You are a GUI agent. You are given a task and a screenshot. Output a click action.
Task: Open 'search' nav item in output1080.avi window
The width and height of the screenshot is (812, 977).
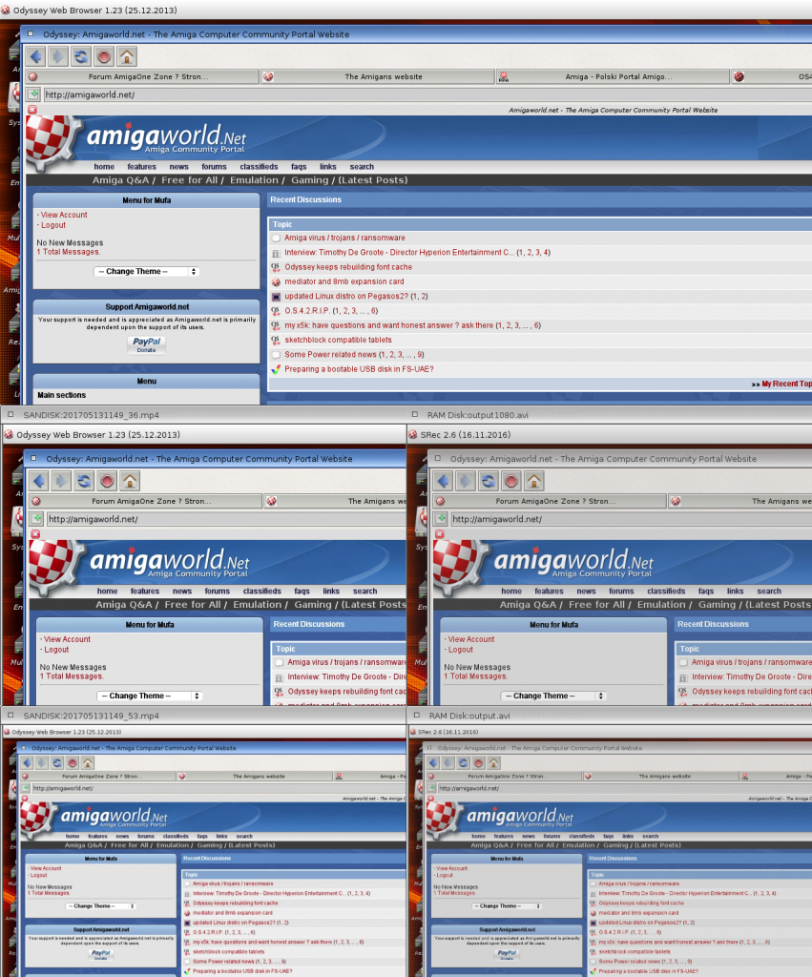click(768, 592)
